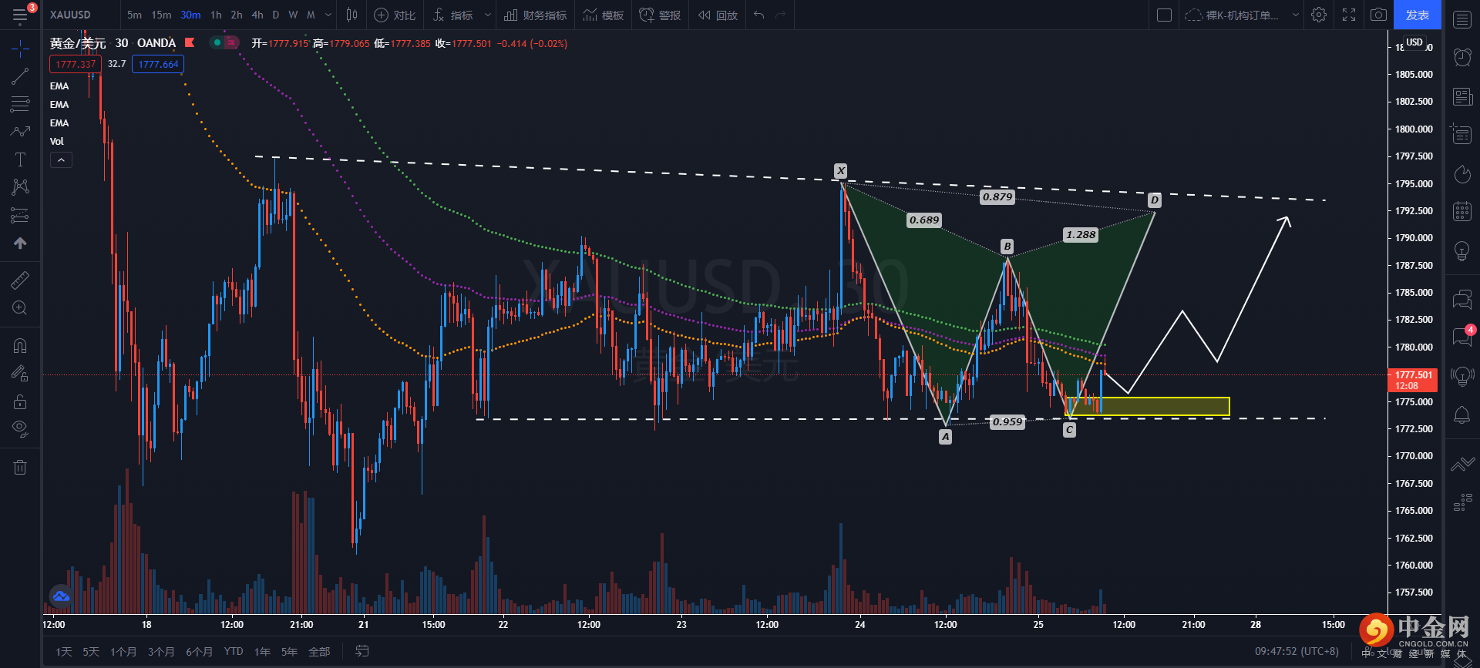Open the public chat panel
This screenshot has height=668, width=1480.
tap(1461, 299)
